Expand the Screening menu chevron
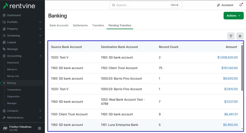 (40, 36)
